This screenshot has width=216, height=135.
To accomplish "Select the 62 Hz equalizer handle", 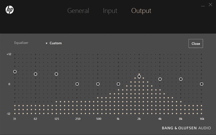I will coord(35,74).
